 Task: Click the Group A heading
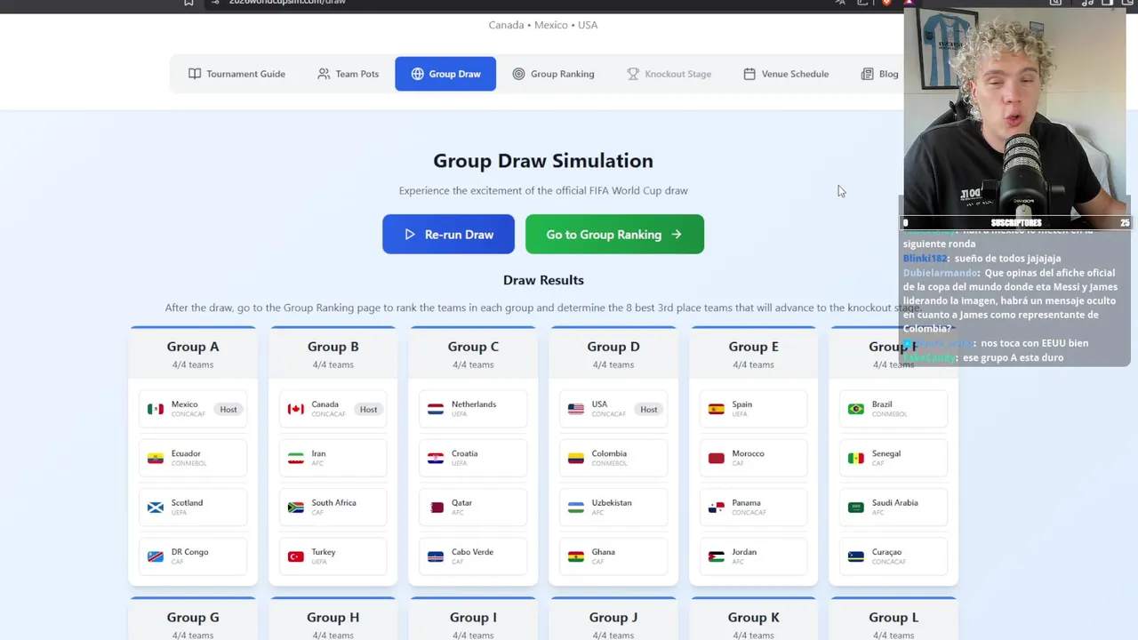(193, 347)
